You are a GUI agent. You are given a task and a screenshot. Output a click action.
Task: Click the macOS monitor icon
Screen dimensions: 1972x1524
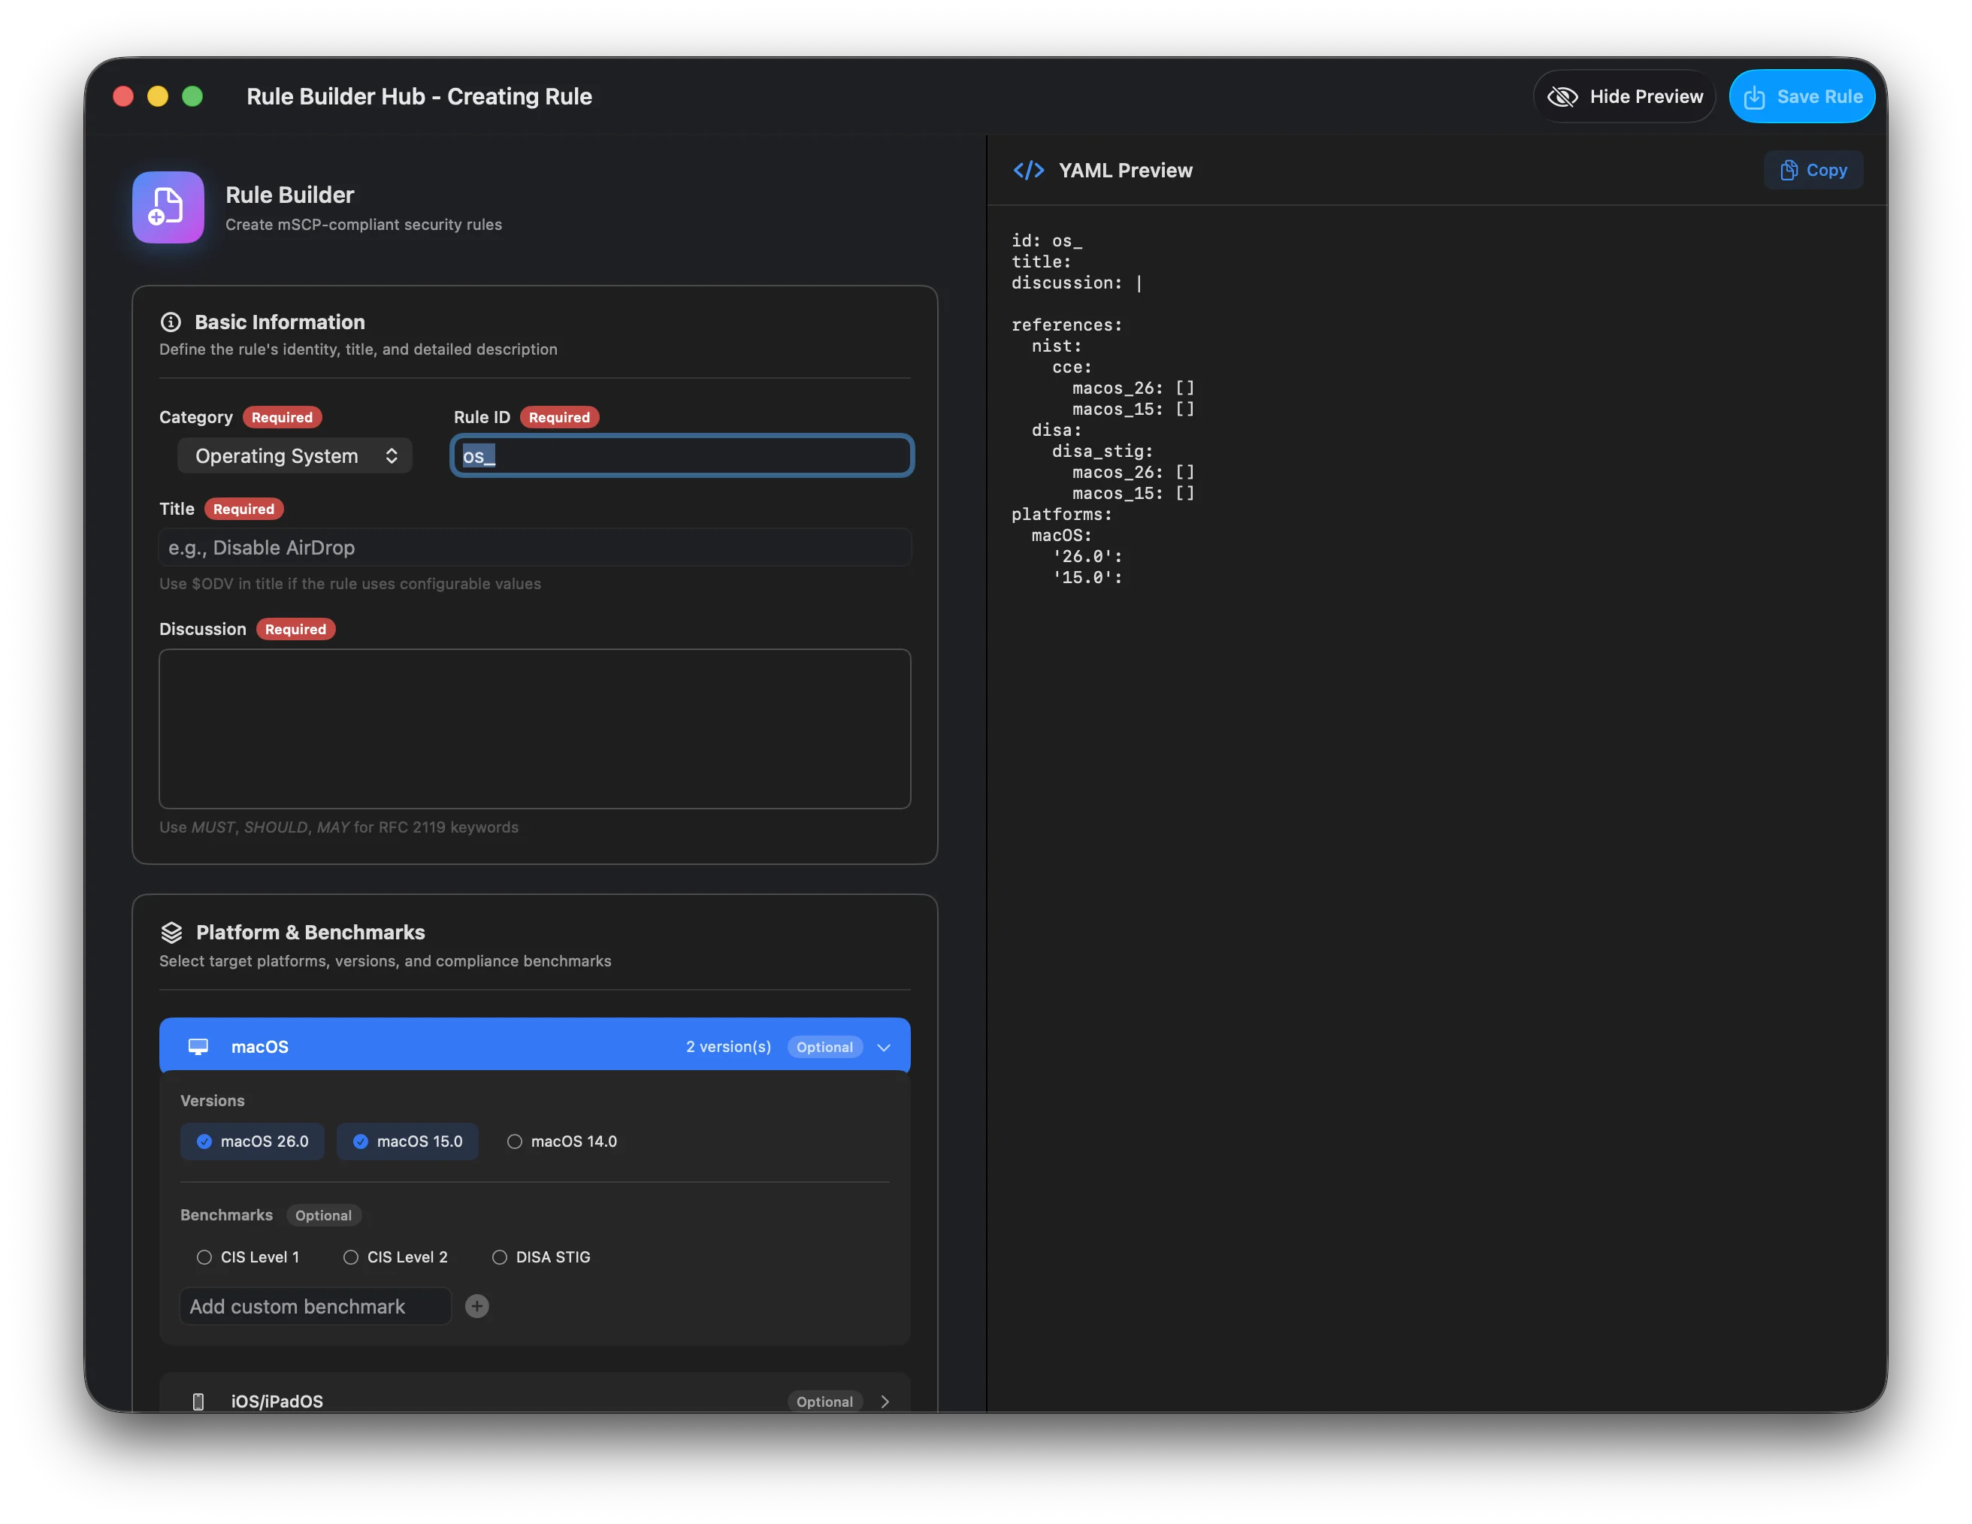coord(198,1046)
